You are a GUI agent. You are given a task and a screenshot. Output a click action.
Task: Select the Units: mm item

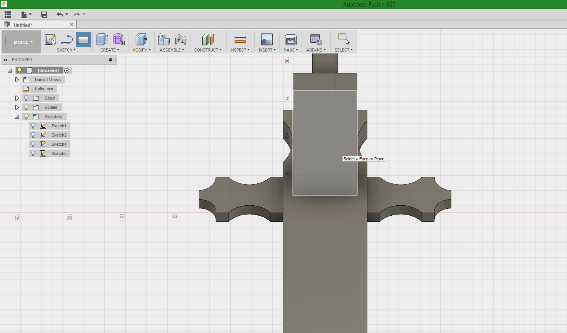44,89
